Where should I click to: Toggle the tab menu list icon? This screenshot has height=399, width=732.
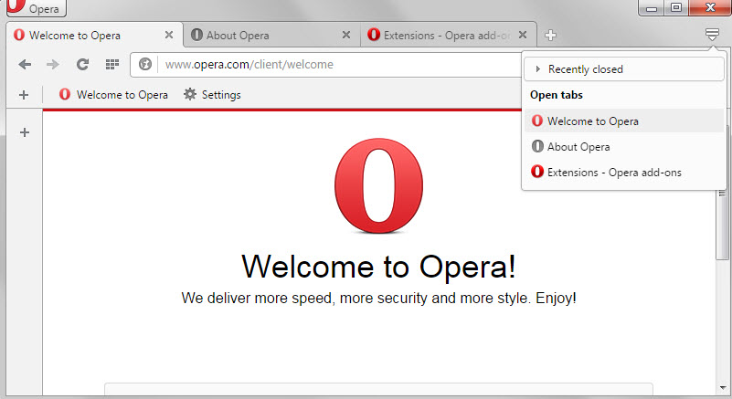coord(712,34)
